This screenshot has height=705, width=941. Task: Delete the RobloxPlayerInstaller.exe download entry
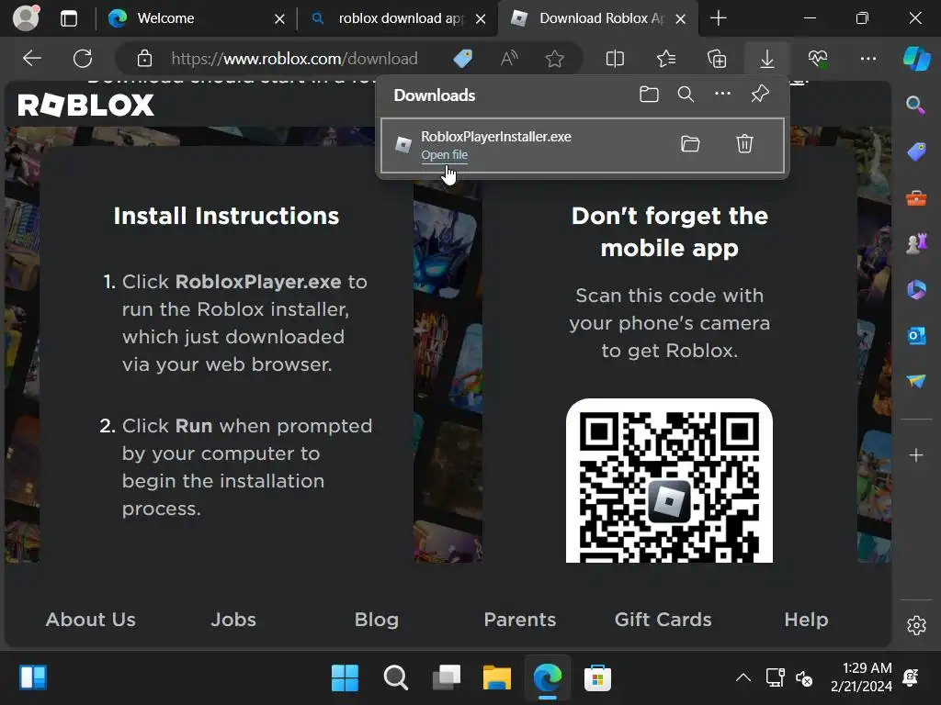(744, 144)
